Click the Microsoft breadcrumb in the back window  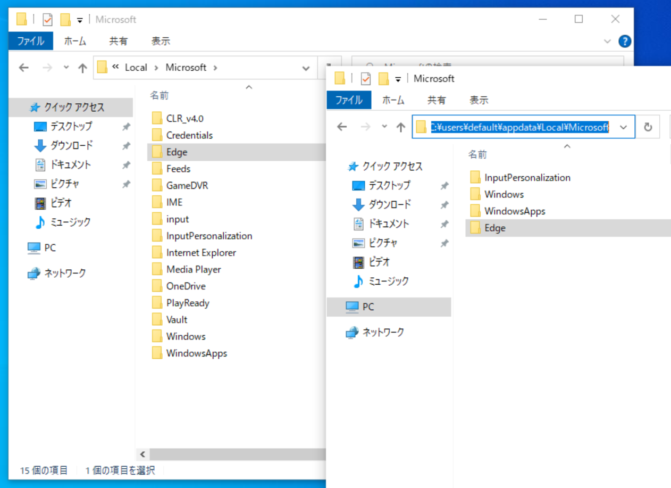pos(186,68)
